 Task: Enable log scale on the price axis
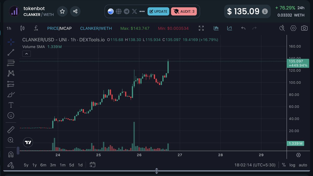tap(292, 165)
